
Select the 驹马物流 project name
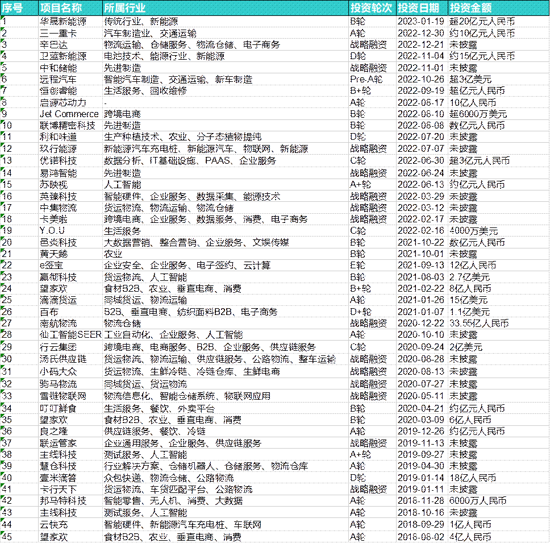[58, 384]
